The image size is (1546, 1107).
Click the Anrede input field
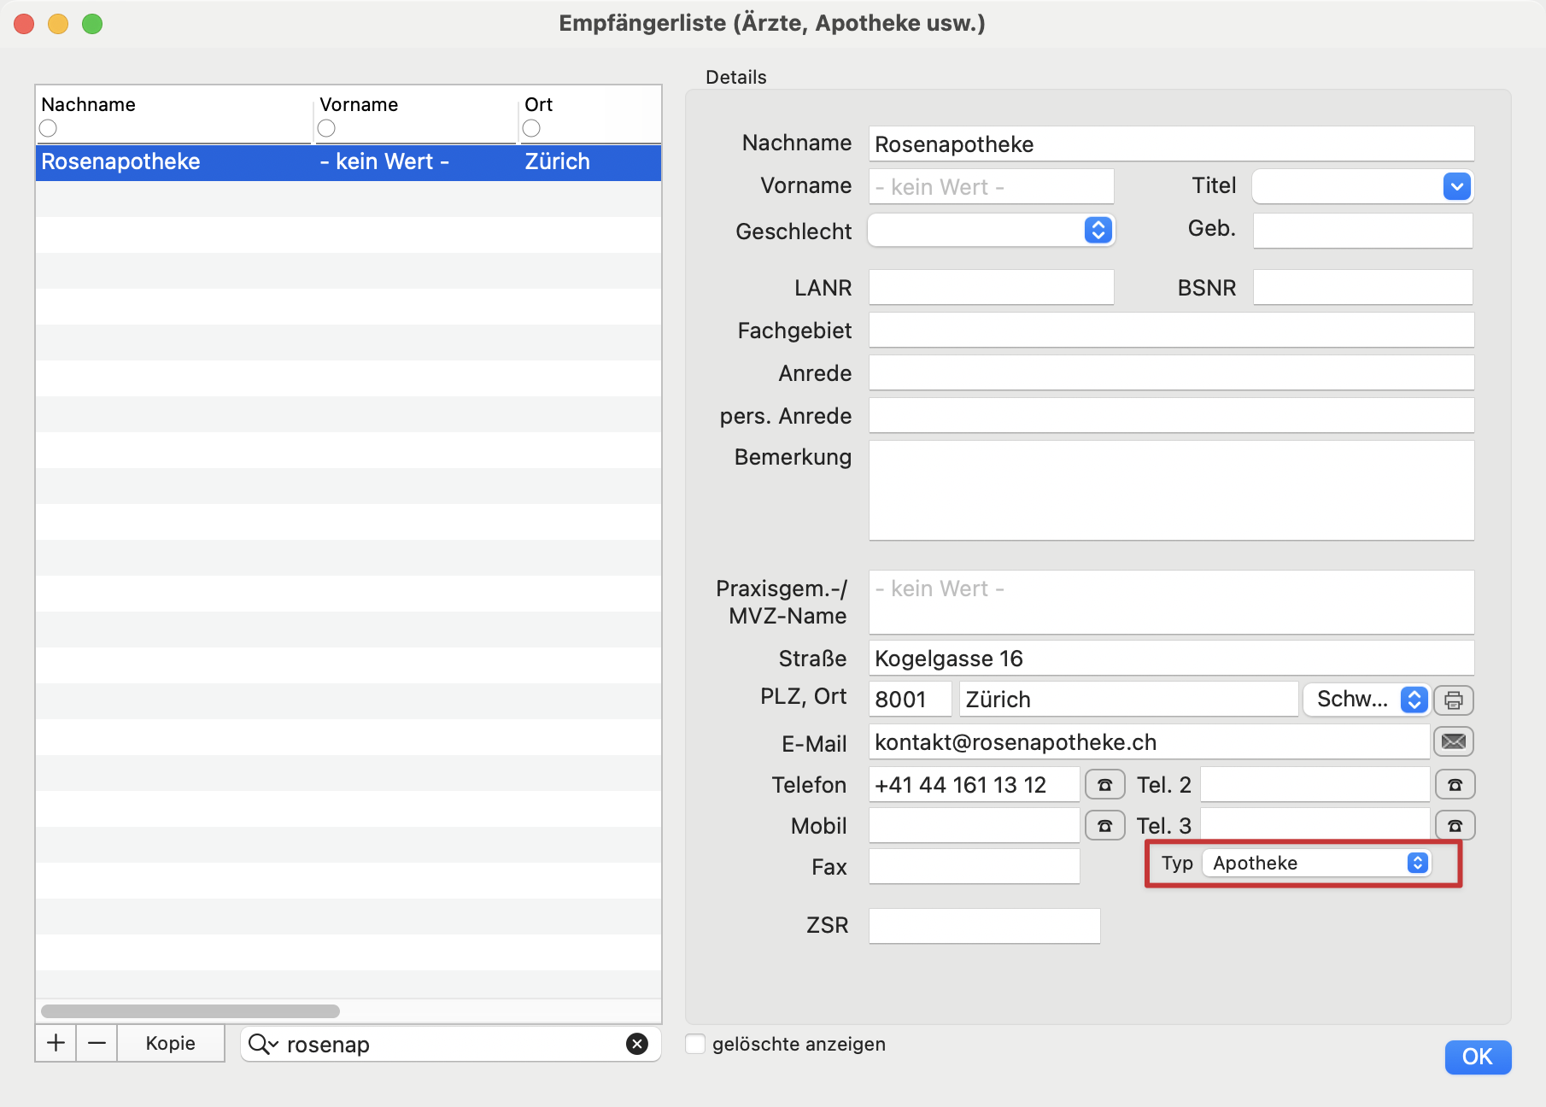pyautogui.click(x=1171, y=372)
